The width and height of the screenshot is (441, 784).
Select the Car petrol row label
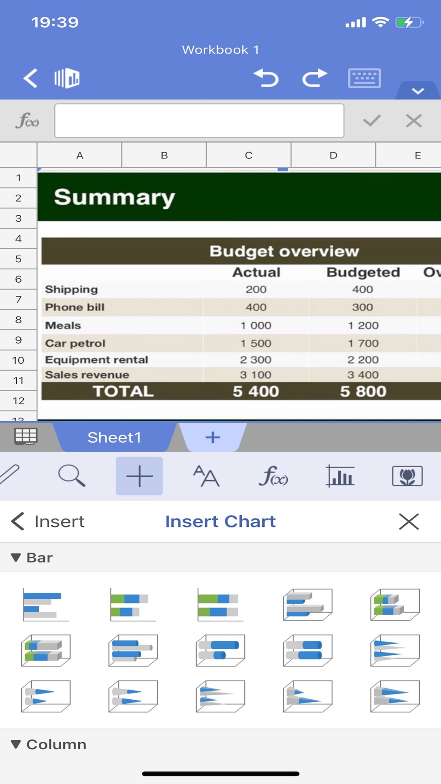pos(75,343)
